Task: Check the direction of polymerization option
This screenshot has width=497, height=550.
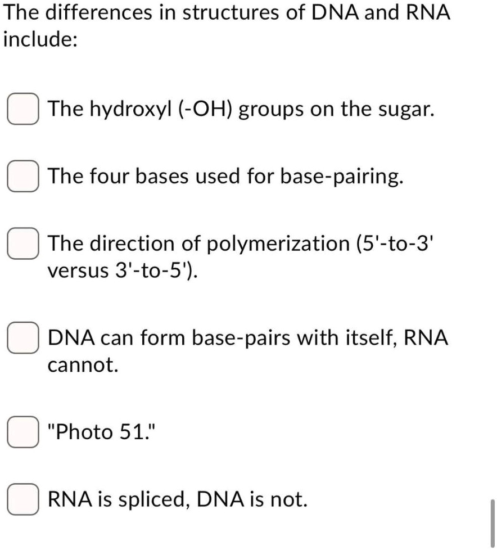Action: pyautogui.click(x=22, y=244)
